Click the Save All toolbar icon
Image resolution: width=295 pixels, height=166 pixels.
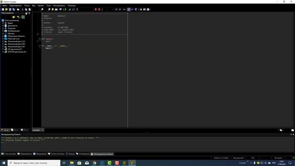point(13,9)
